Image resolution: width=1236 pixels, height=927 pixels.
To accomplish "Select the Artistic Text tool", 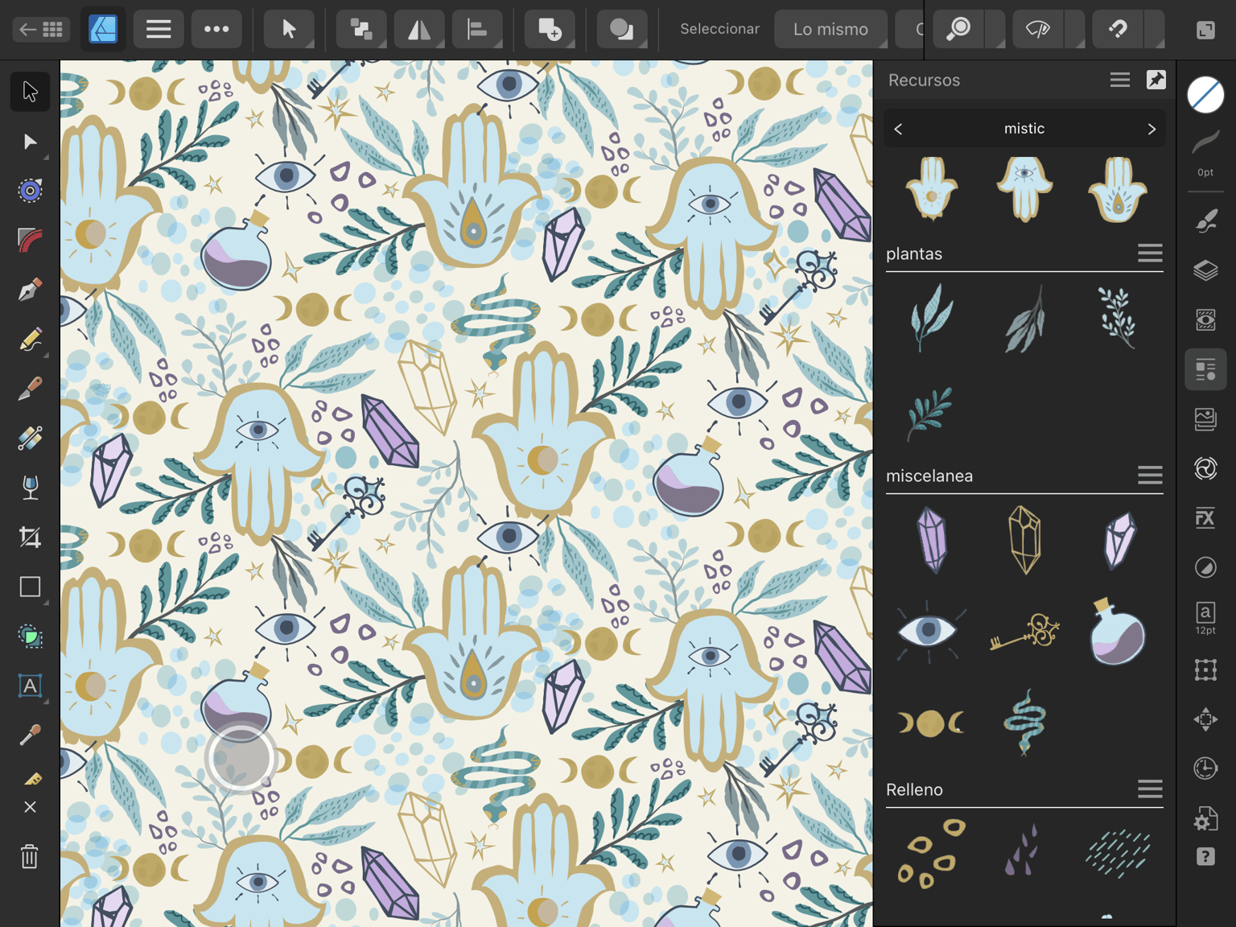I will [30, 686].
